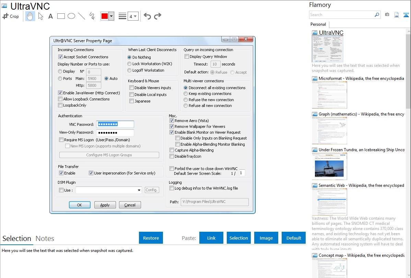The height and width of the screenshot is (278, 411).
Task: Open the DSM Plugin dropdown list
Action: (139, 190)
